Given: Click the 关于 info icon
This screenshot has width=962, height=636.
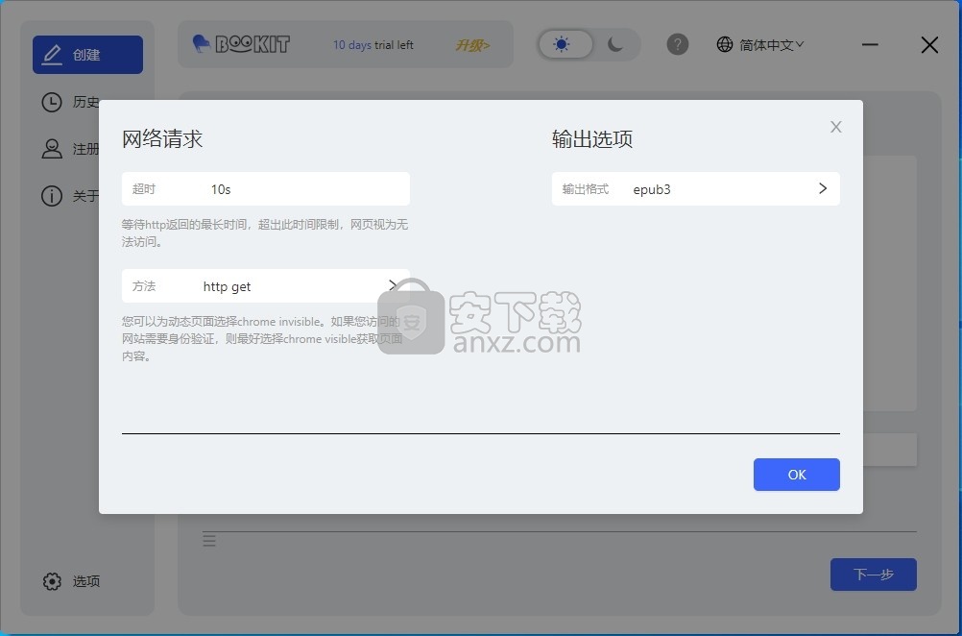Looking at the screenshot, I should pyautogui.click(x=52, y=196).
